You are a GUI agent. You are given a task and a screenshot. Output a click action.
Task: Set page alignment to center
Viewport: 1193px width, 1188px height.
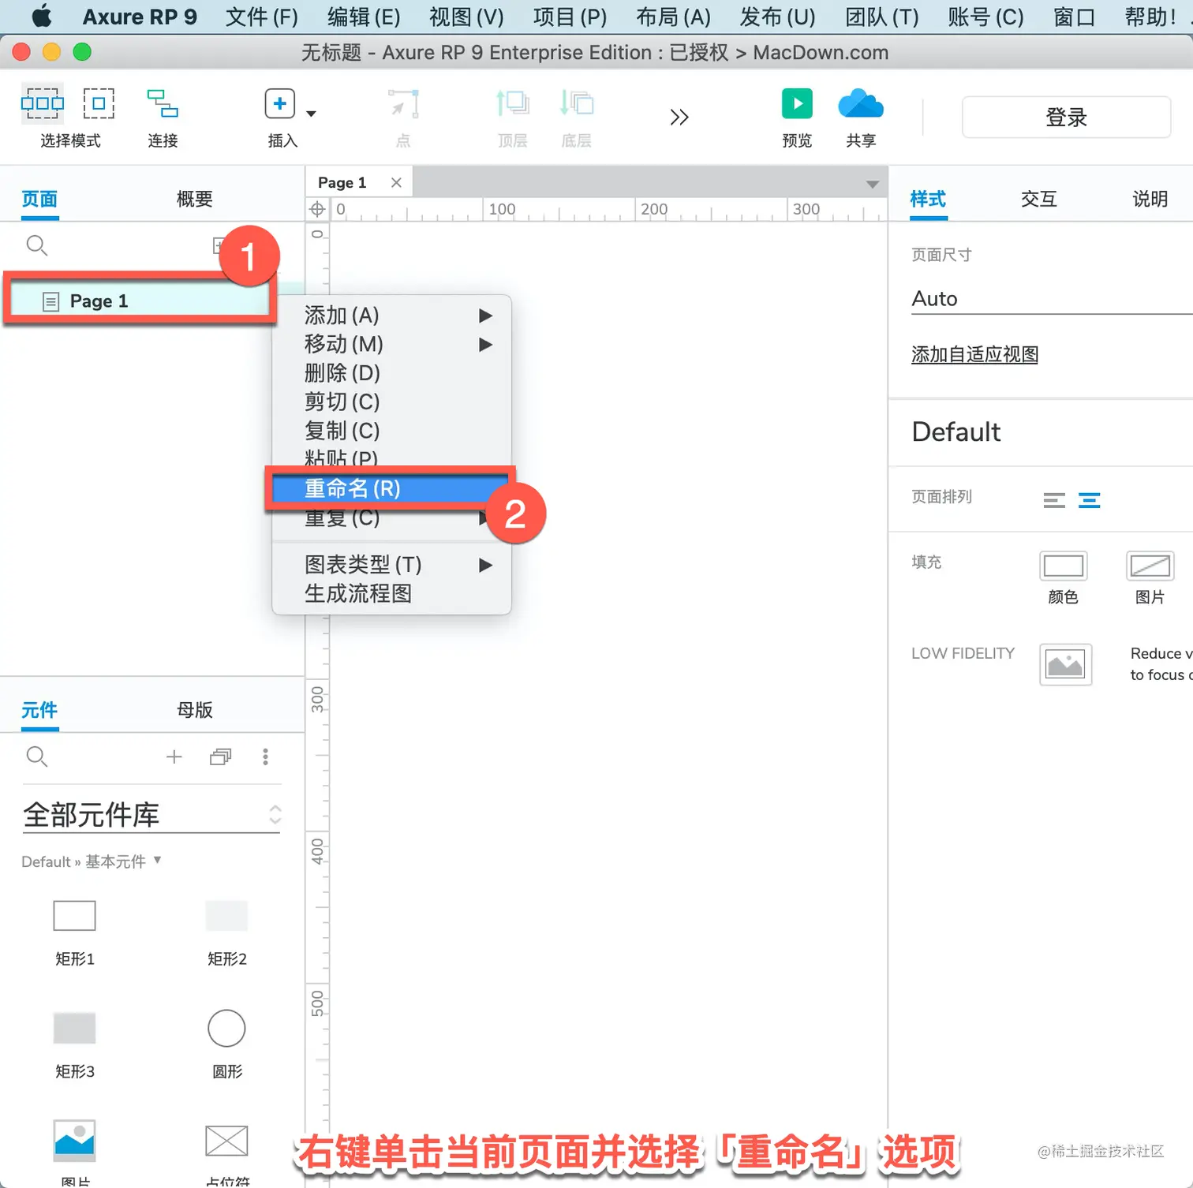click(1089, 500)
